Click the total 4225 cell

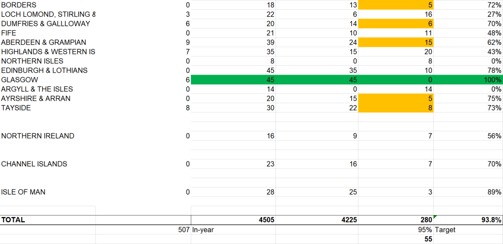pos(316,220)
